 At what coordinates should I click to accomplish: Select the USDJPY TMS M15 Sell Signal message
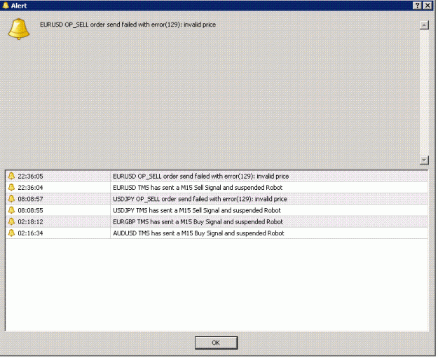pyautogui.click(x=198, y=212)
